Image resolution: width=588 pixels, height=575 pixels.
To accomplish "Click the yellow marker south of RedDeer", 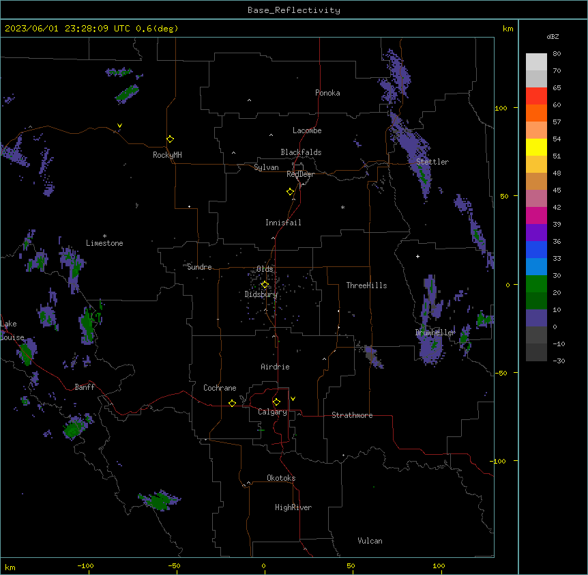I will click(291, 192).
